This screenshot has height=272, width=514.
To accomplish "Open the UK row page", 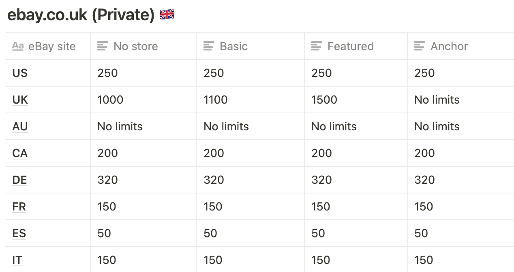I will [20, 100].
